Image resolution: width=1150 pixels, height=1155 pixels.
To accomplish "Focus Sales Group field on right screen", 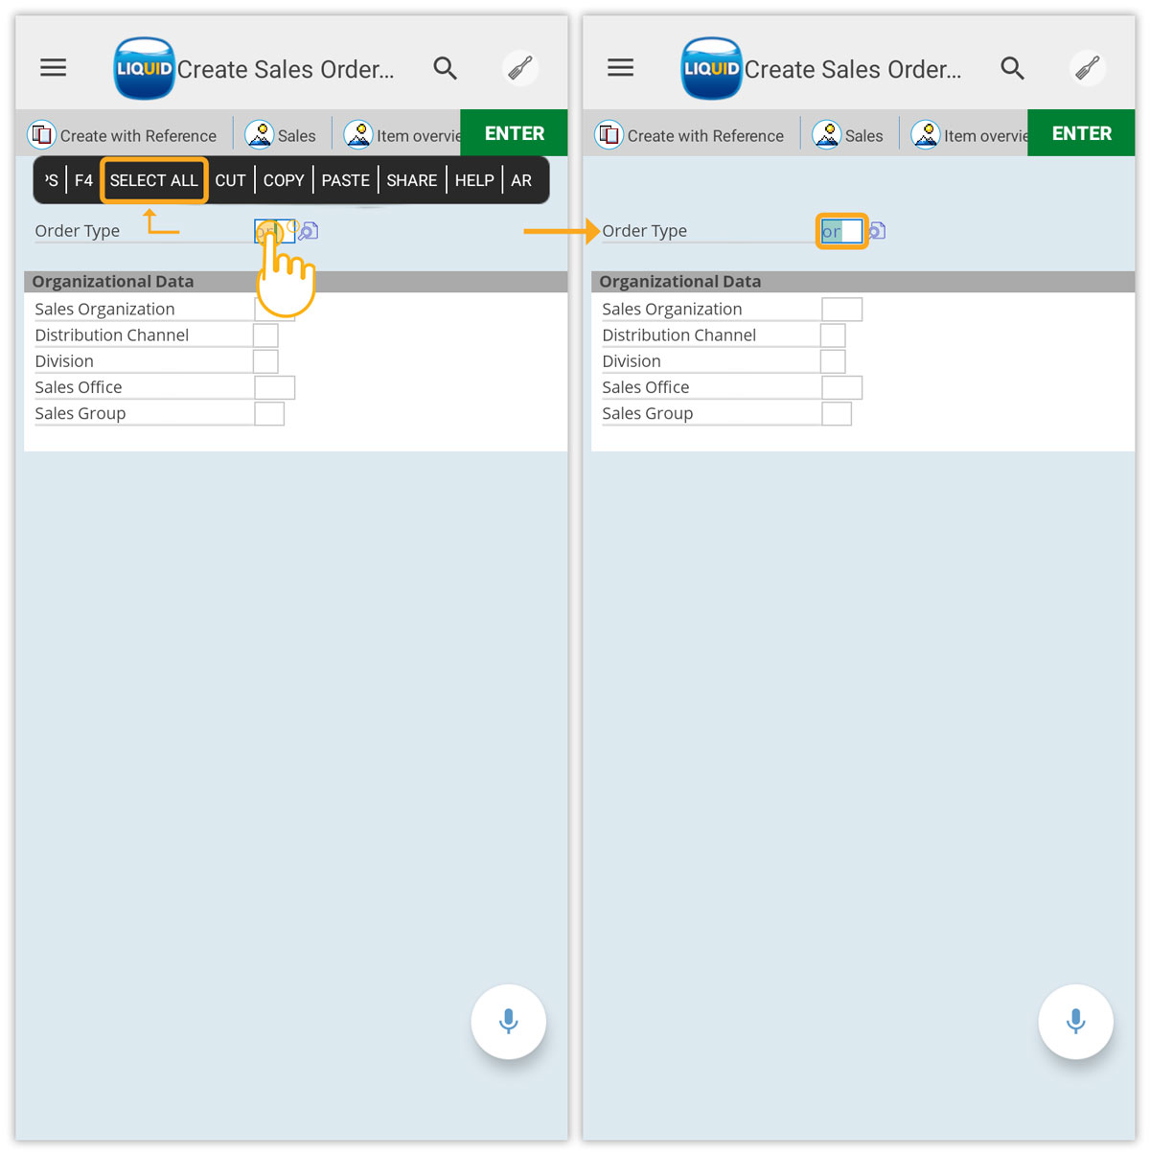I will 837,413.
